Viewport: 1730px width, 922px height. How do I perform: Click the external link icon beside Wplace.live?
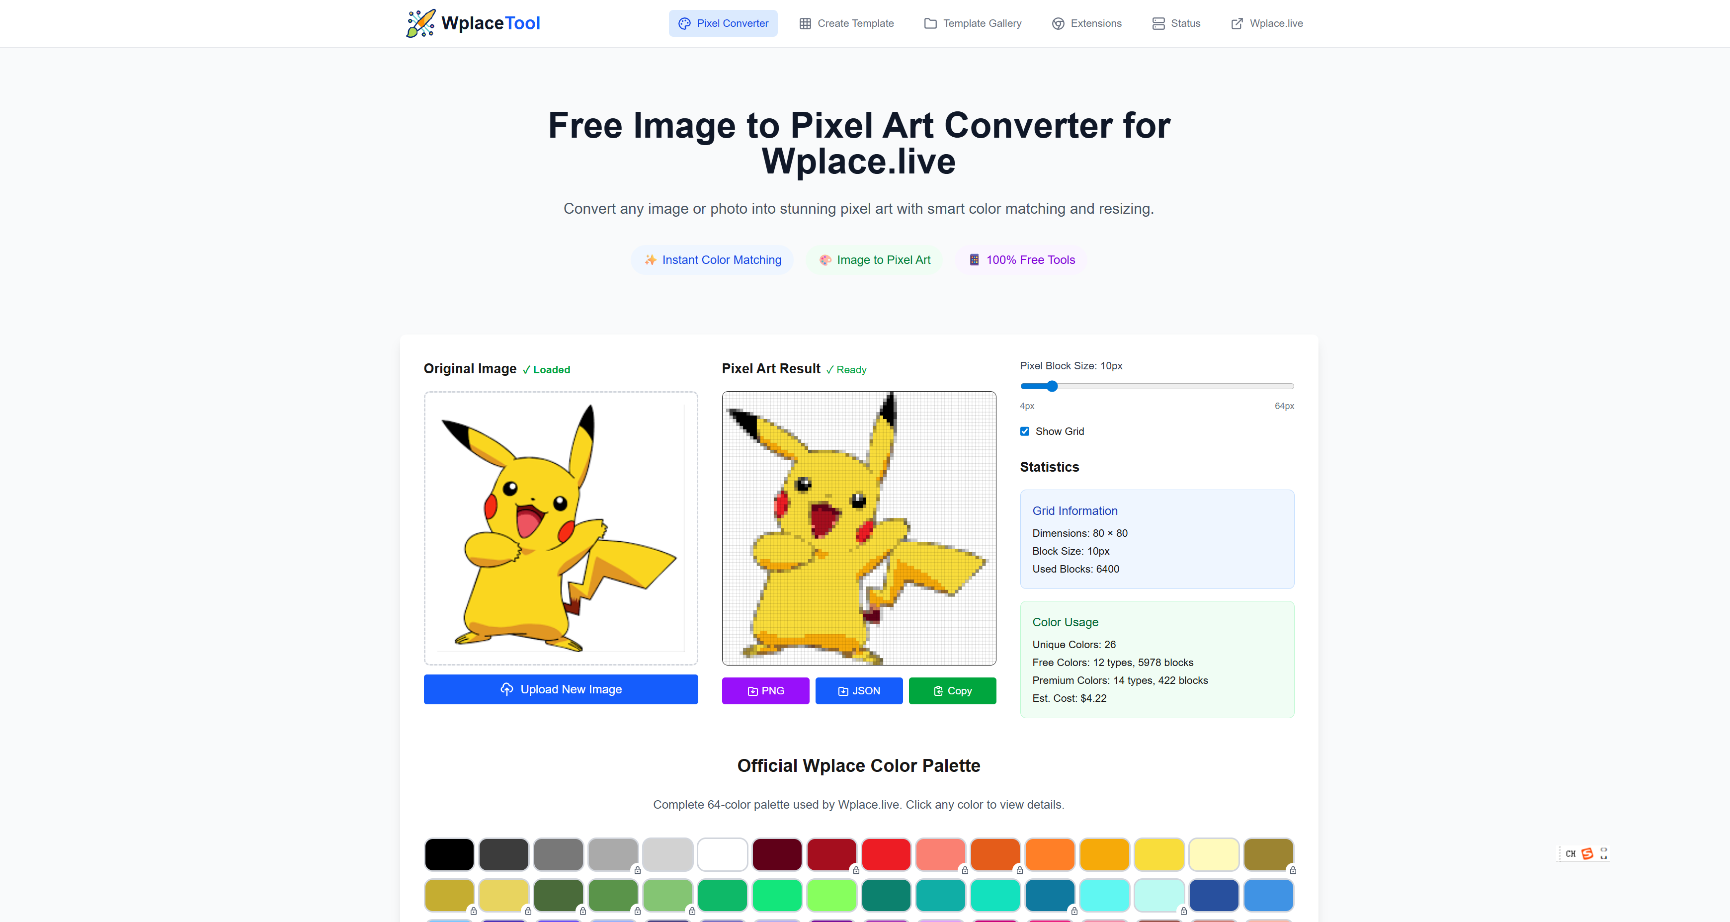pyautogui.click(x=1236, y=23)
